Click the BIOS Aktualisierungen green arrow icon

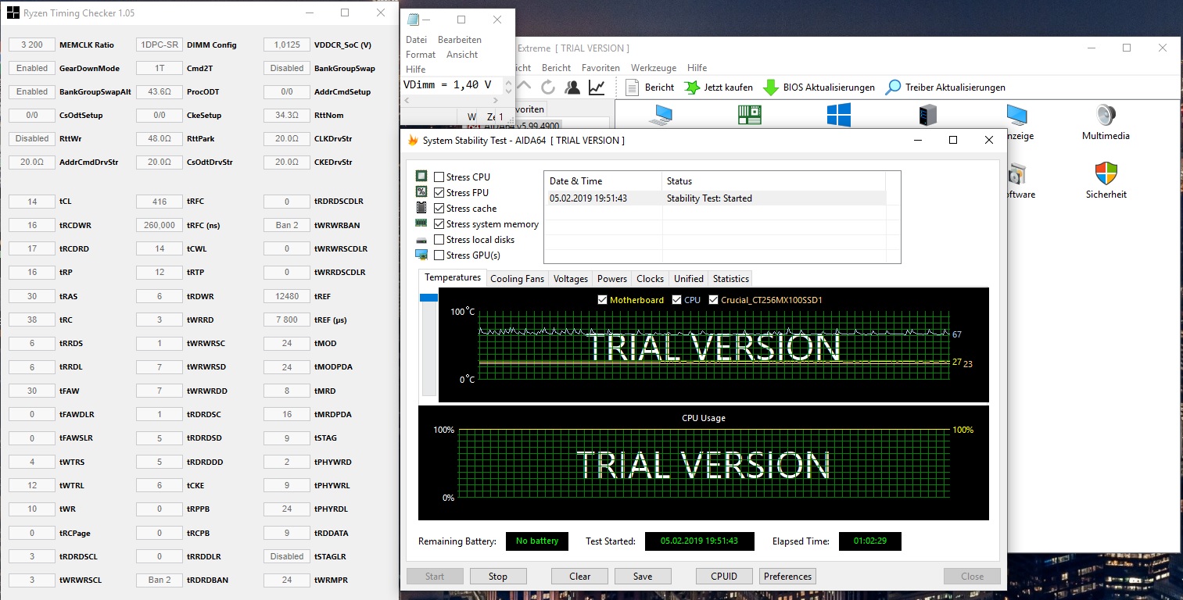click(771, 87)
